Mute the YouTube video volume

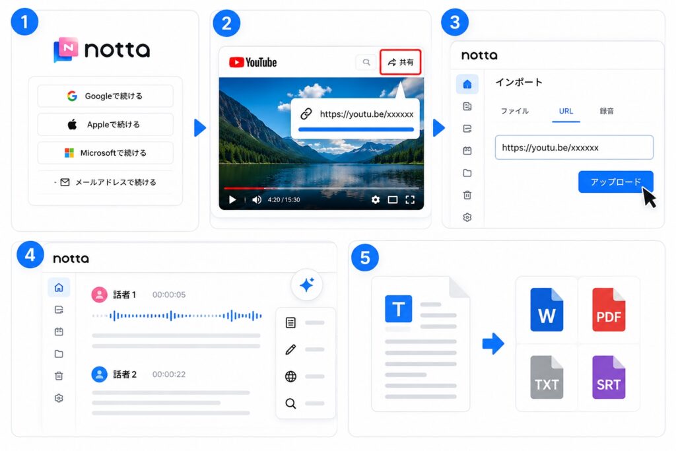point(257,199)
